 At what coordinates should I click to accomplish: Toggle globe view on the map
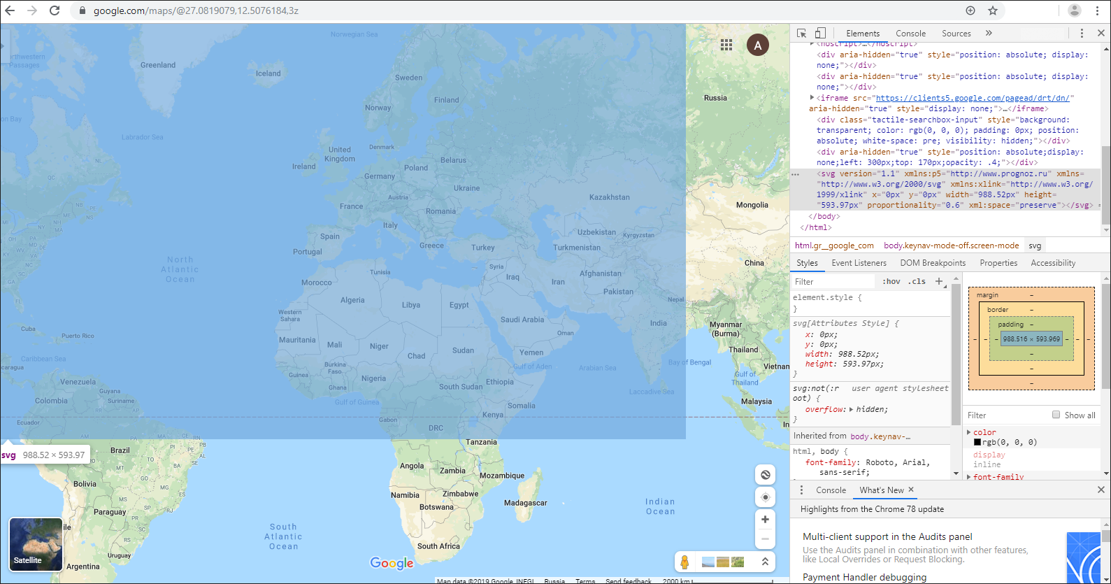766,475
